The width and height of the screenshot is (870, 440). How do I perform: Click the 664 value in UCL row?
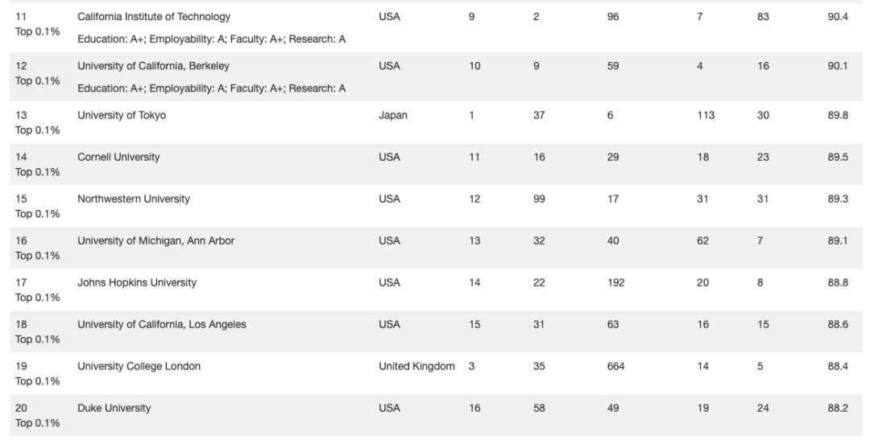click(616, 366)
